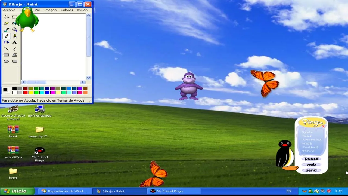Click Paint canvas scroll up arrow

point(88,16)
